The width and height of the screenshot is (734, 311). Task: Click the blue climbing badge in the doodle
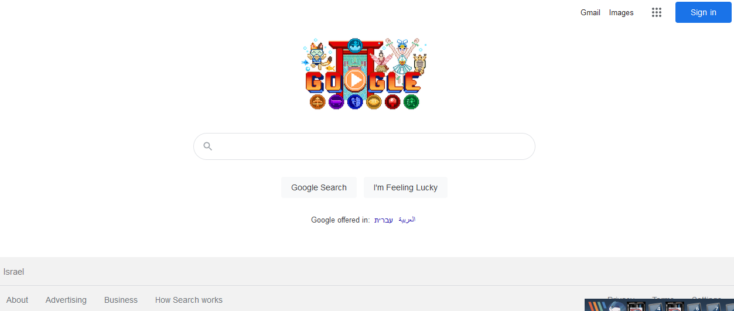[355, 102]
